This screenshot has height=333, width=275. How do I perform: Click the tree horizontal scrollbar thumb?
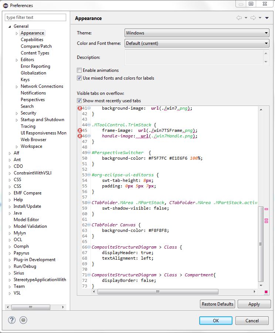31,307
